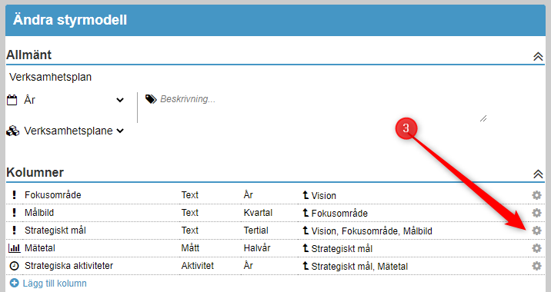Screen dimensions: 551x292
Task: Click the exclamation icon beside Strategiskt mål
Action: (14, 231)
